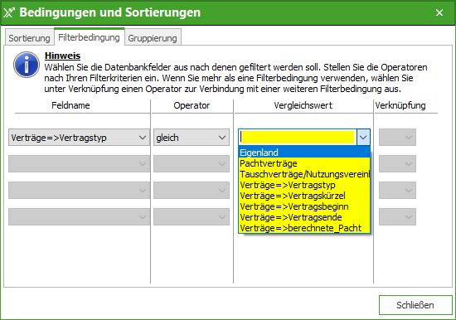Open the Gruppierung tab

pyautogui.click(x=153, y=38)
